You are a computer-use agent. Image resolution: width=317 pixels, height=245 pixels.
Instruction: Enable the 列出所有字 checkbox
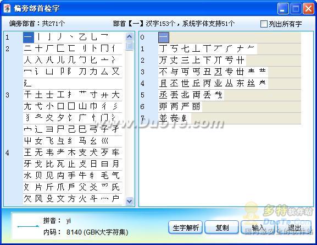264,24
